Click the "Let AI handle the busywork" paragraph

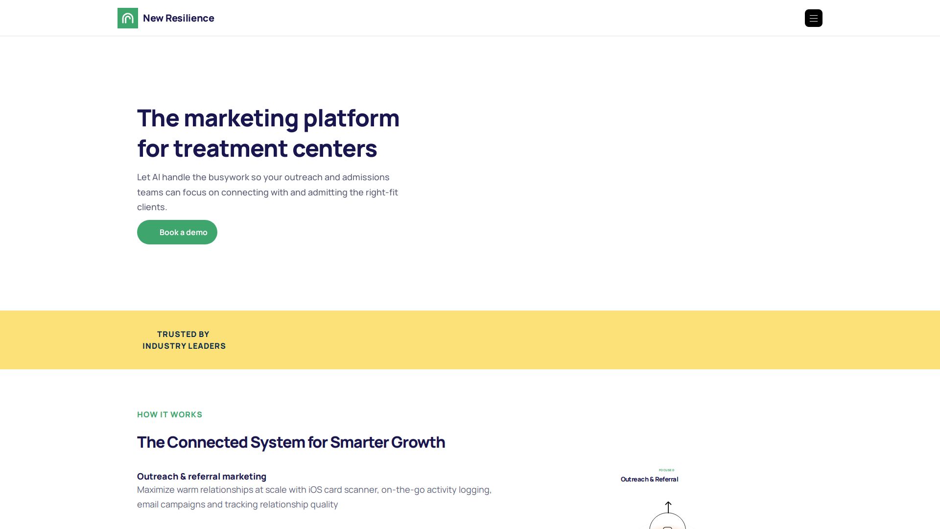coord(267,192)
